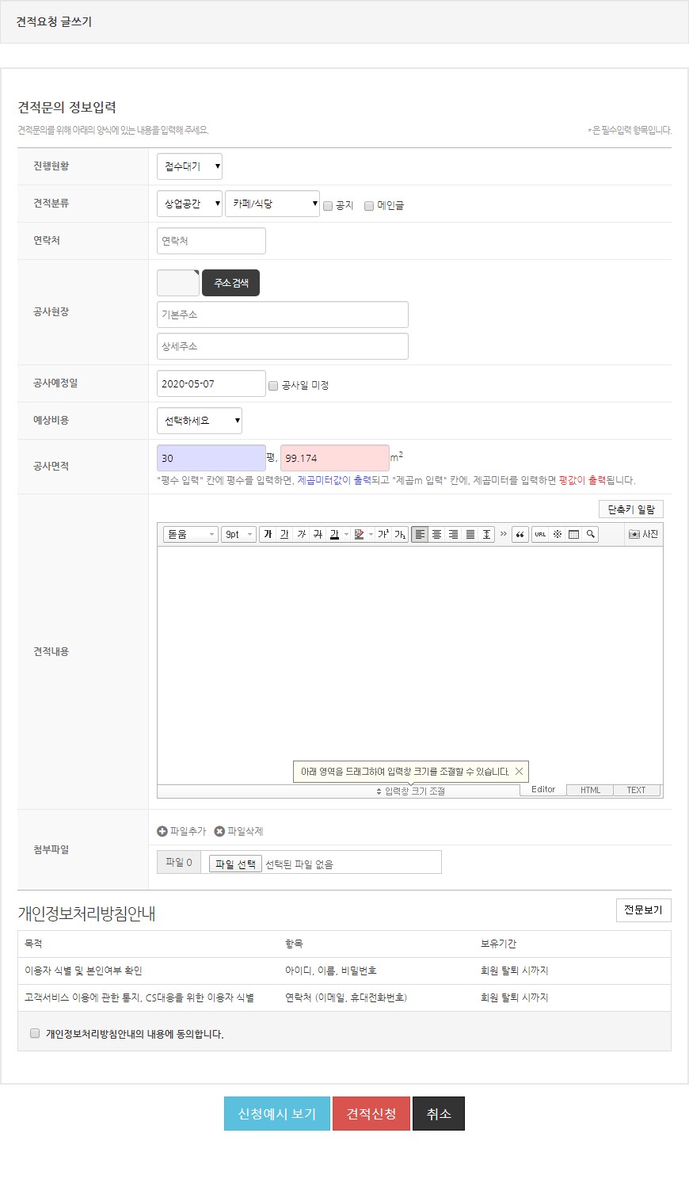Screen dimensions: 689x1190
Task: Switch to the Editor tab
Action: 543,790
